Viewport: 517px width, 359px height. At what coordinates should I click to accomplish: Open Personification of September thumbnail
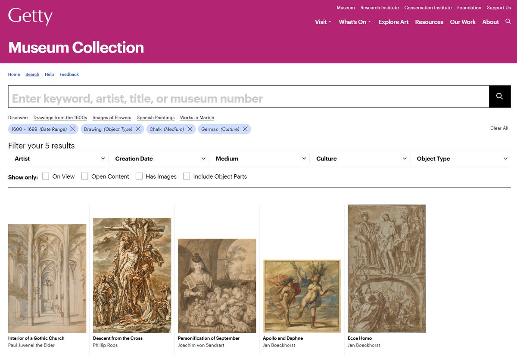click(217, 286)
